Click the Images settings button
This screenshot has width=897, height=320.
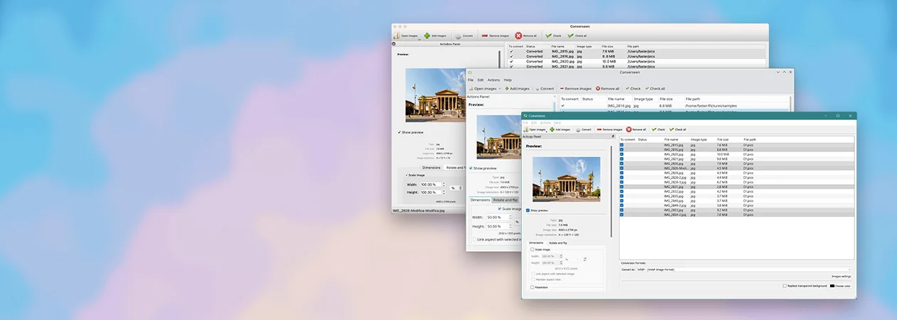coord(841,277)
